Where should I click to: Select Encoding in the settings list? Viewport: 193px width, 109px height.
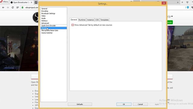(54, 11)
